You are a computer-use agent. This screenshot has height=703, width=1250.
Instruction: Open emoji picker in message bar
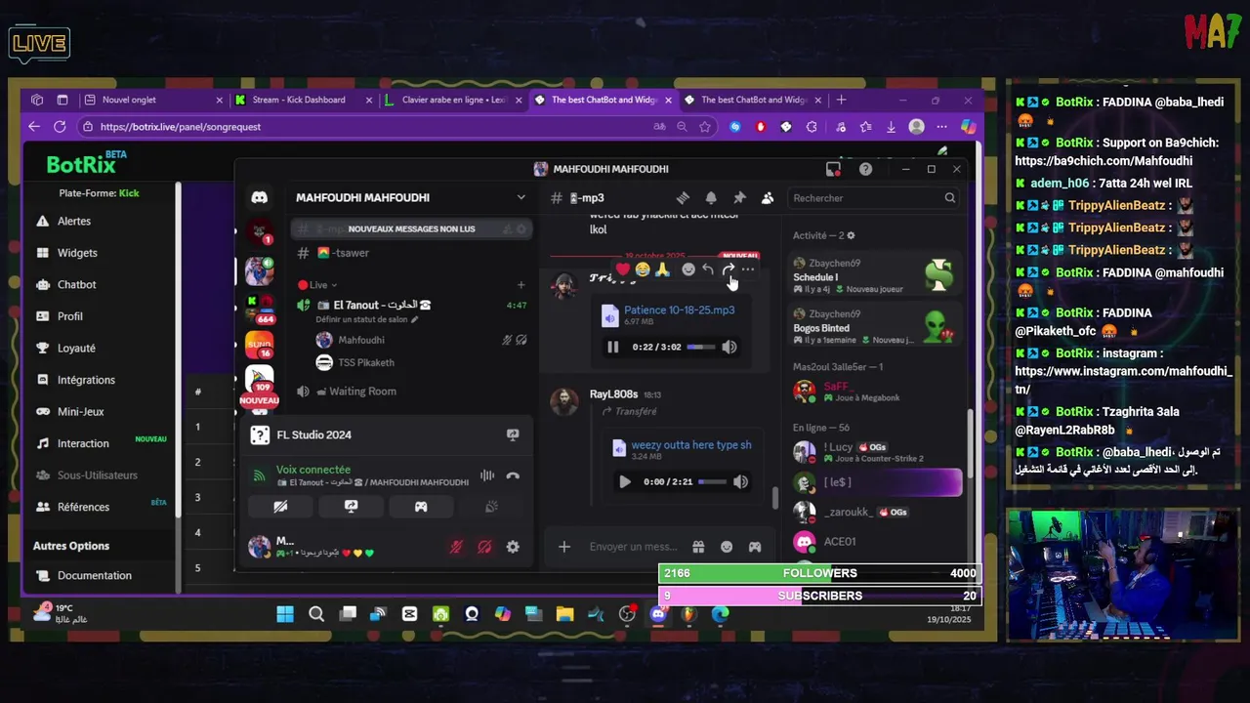[x=727, y=547]
